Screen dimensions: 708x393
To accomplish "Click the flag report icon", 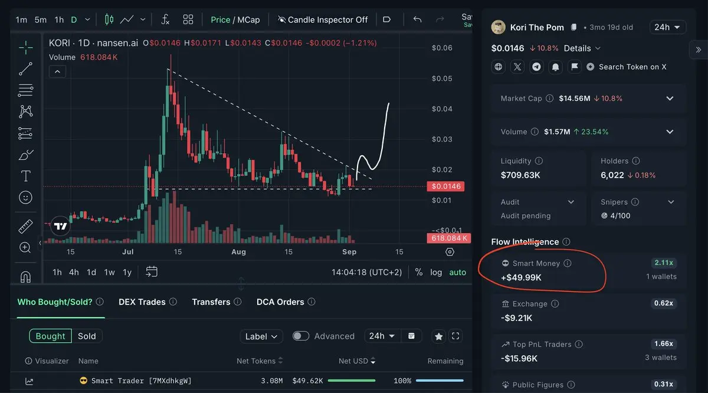I will (574, 67).
